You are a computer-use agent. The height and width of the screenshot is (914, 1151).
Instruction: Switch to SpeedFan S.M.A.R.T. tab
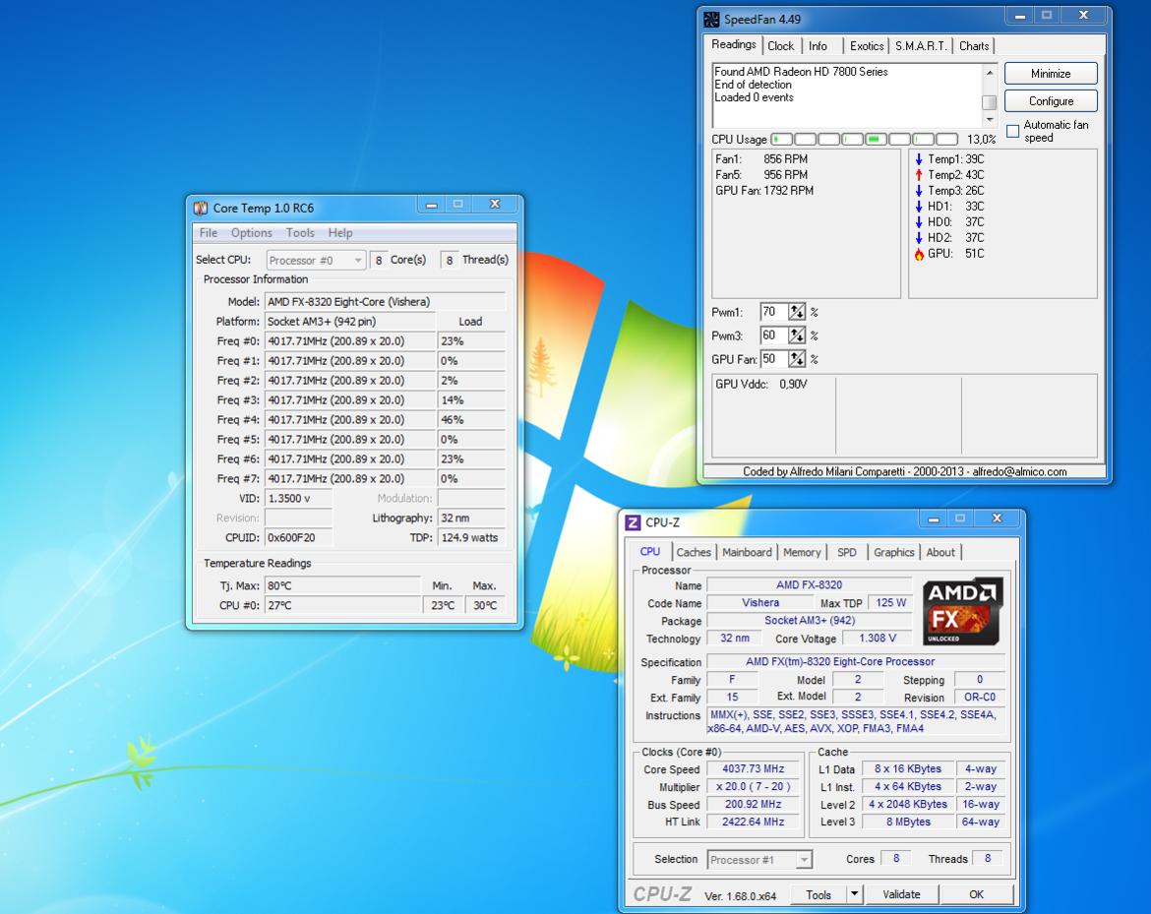(921, 46)
